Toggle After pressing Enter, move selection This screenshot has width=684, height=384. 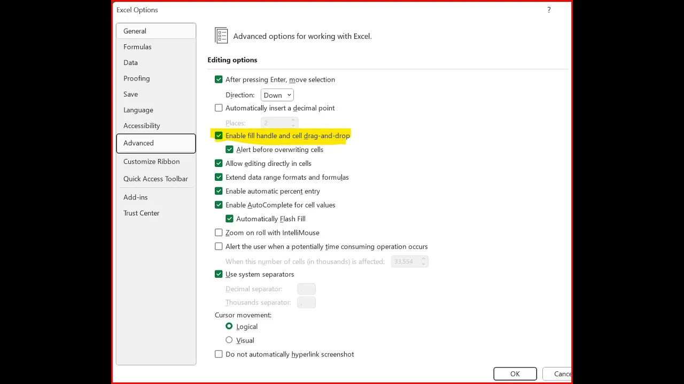tap(219, 79)
